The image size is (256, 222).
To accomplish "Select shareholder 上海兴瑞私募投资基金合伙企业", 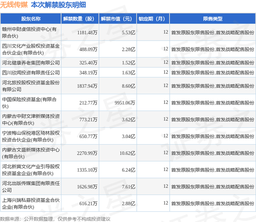I will (31, 204).
